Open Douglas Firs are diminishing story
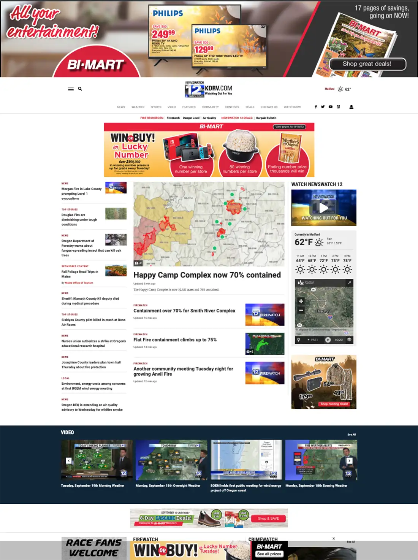418x560 pixels. tap(79, 220)
